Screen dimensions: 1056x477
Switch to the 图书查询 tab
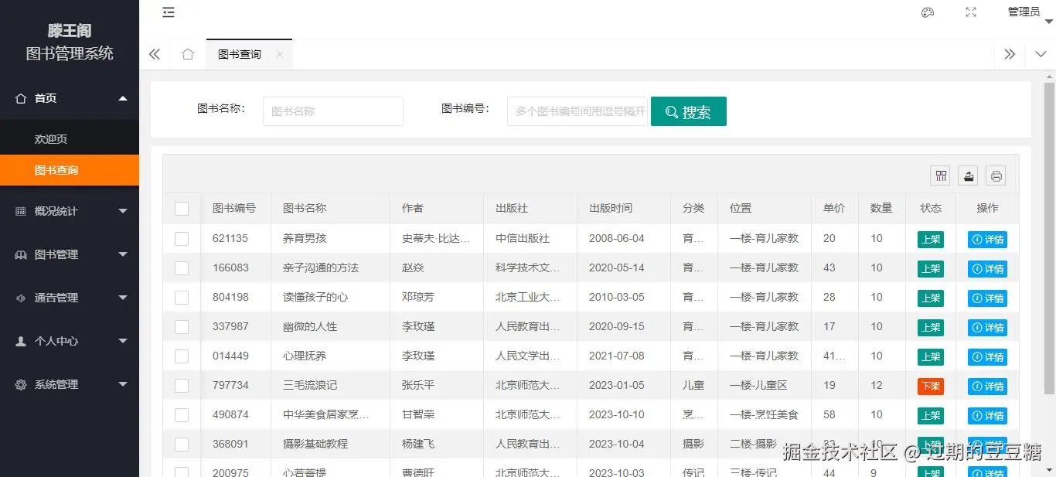click(x=240, y=54)
